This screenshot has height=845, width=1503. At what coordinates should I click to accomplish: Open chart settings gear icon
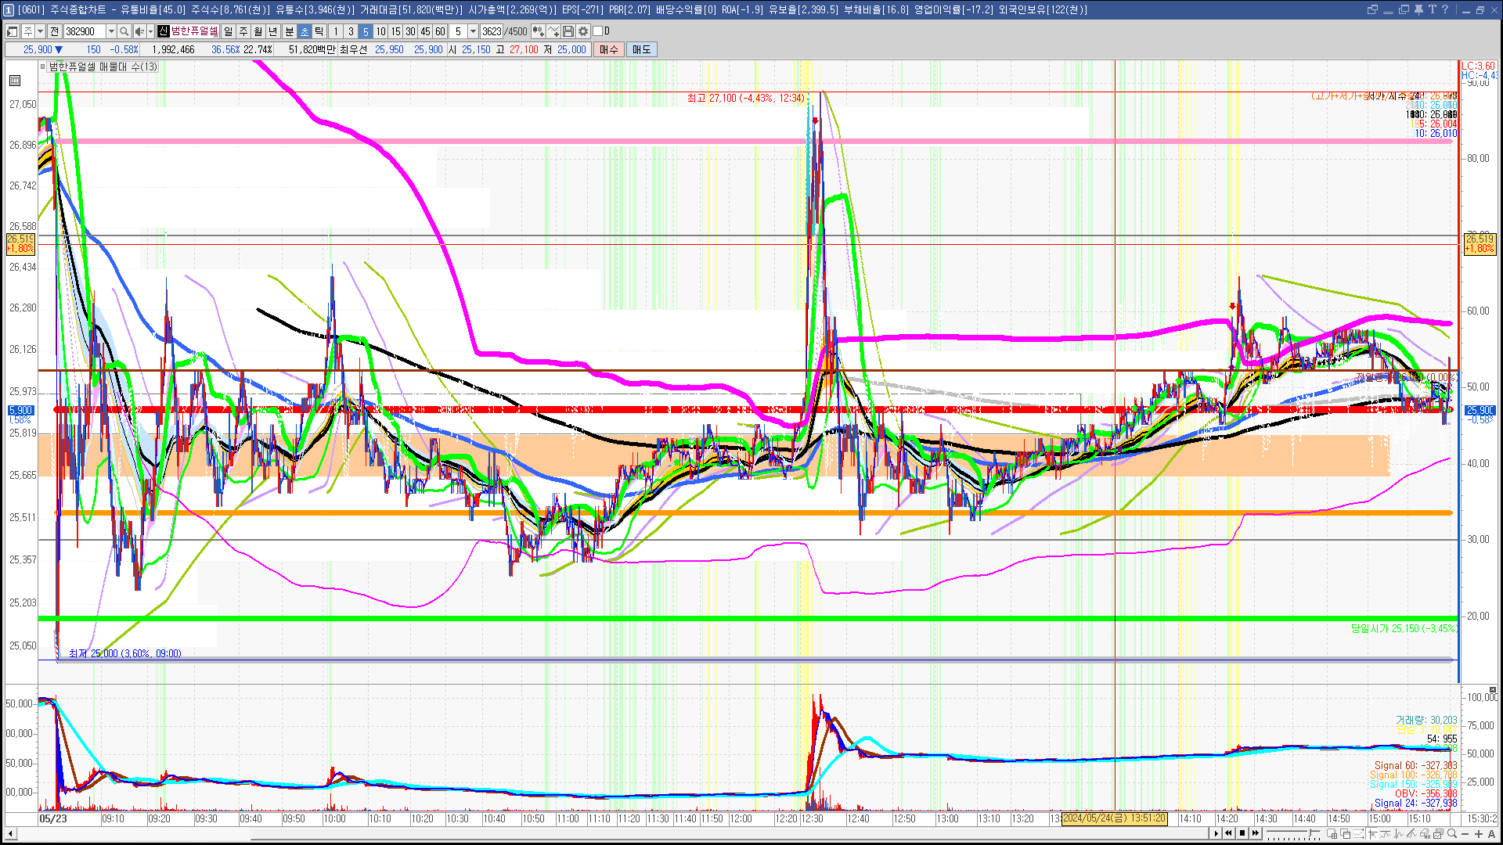[583, 31]
